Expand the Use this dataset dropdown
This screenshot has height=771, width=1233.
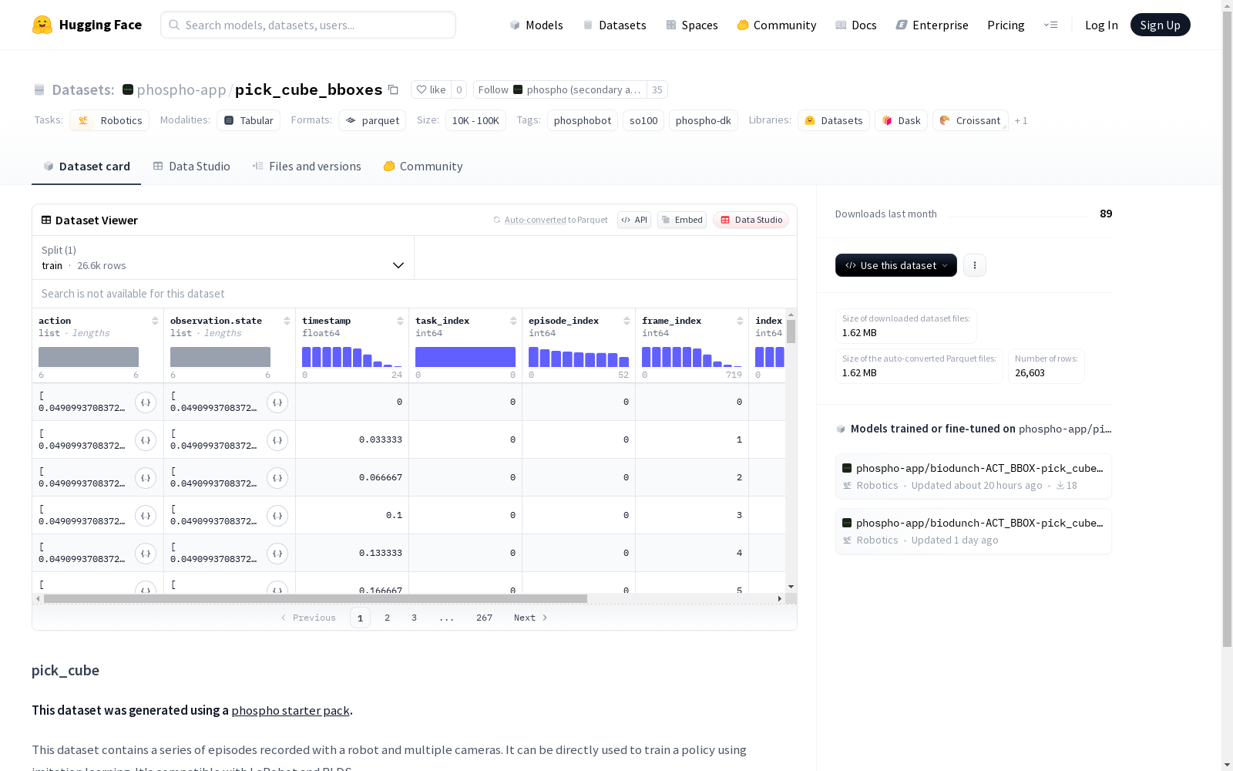[x=896, y=265]
